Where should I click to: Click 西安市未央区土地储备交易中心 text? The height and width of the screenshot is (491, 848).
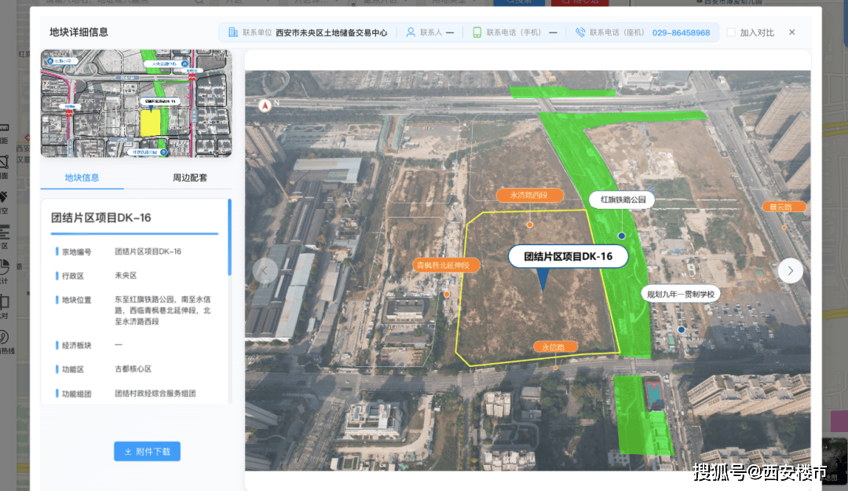331,32
